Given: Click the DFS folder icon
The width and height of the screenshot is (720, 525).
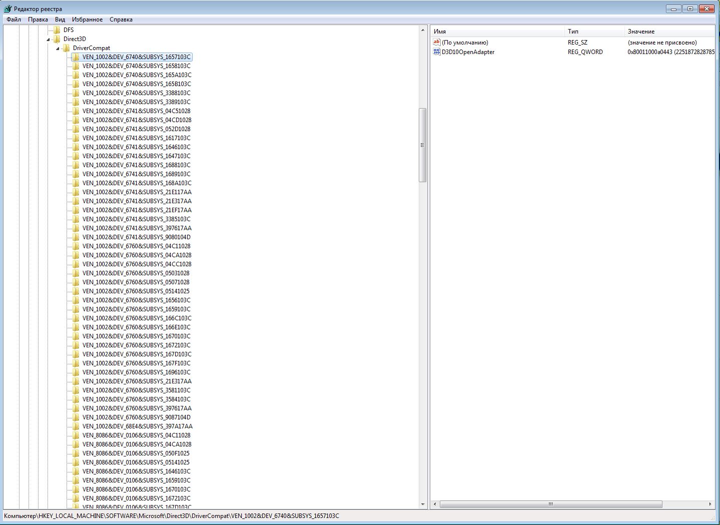Looking at the screenshot, I should [x=57, y=30].
